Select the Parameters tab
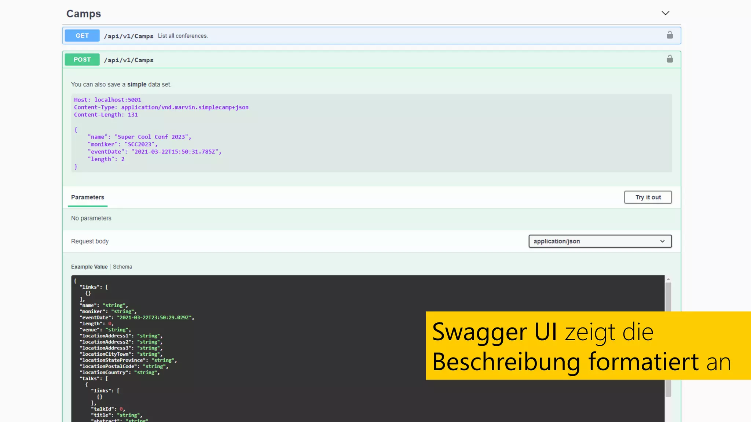This screenshot has height=422, width=751. (x=88, y=197)
